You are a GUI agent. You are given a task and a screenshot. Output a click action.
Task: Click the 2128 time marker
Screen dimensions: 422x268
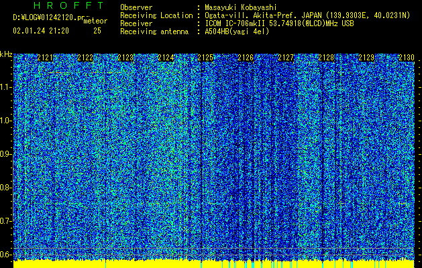[326, 58]
